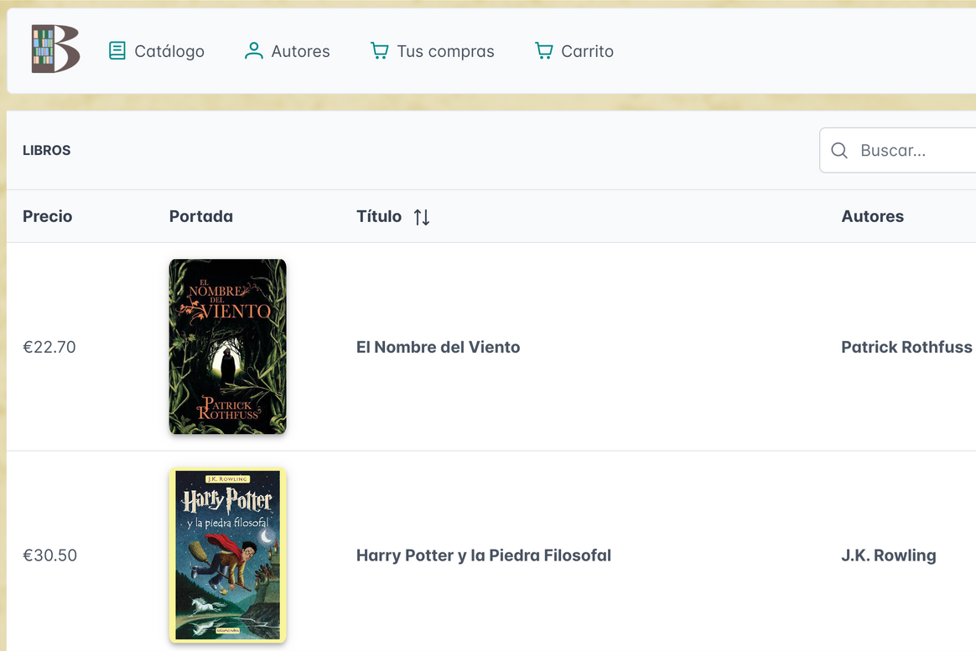Screen dimensions: 976x651
Task: Click the El Nombre del Viento cover
Action: pos(227,346)
